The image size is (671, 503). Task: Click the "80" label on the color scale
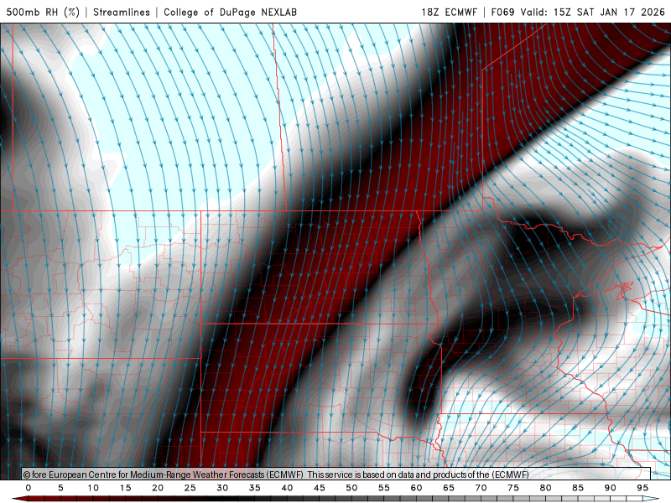tap(545, 488)
